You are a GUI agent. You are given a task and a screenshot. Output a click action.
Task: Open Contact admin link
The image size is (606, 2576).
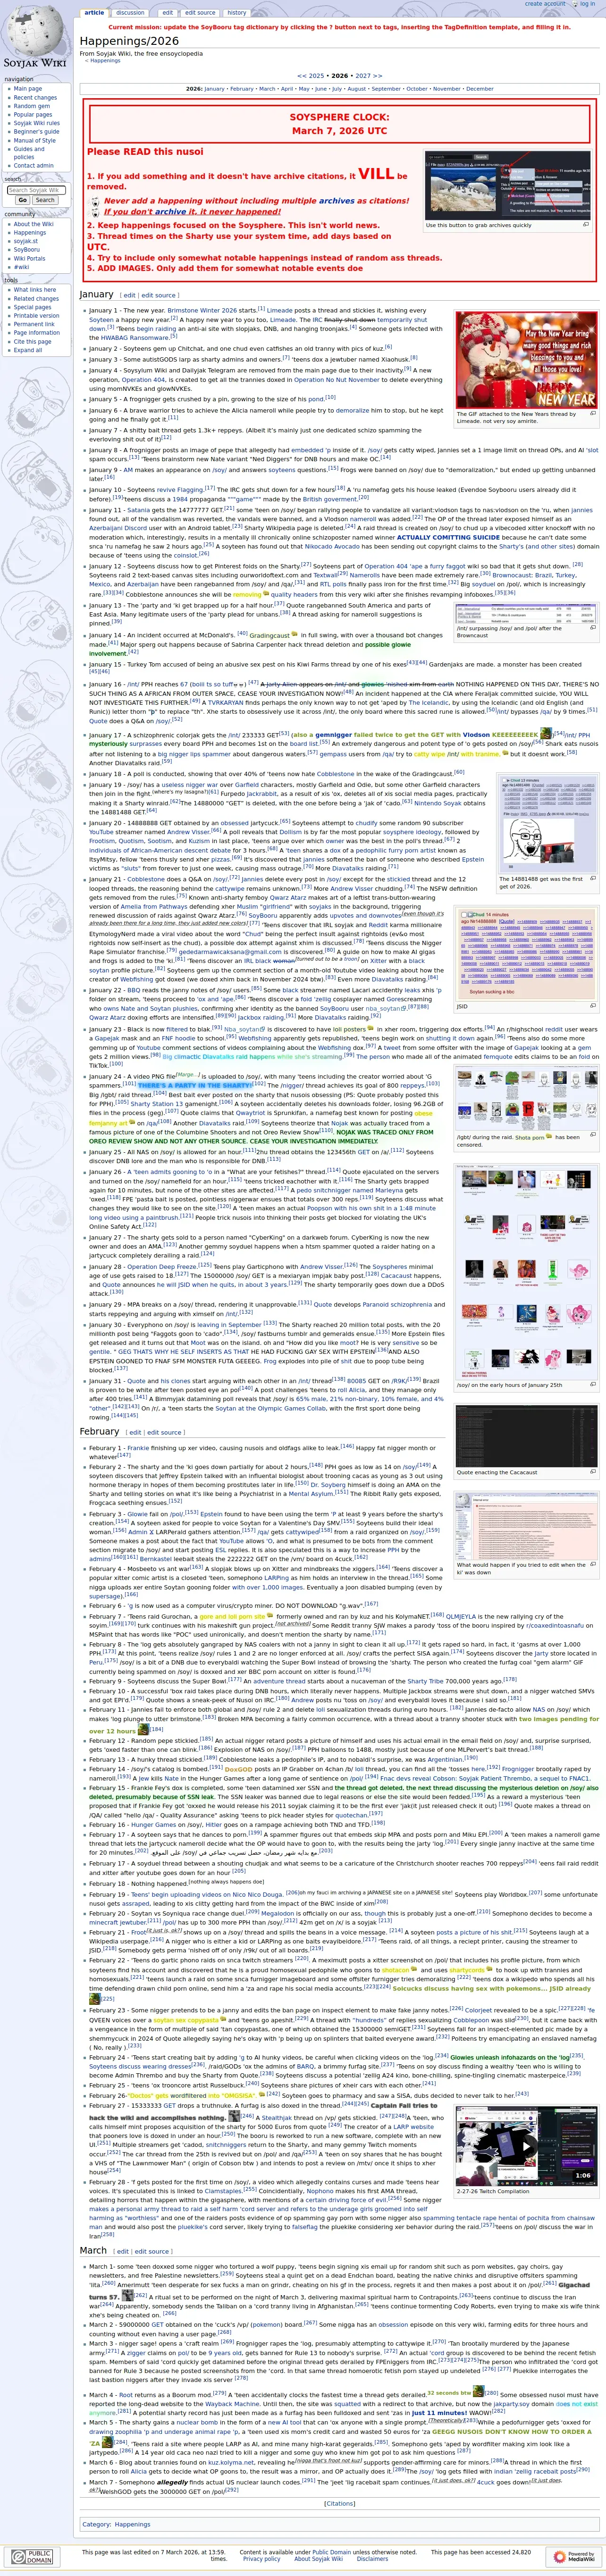coord(34,166)
